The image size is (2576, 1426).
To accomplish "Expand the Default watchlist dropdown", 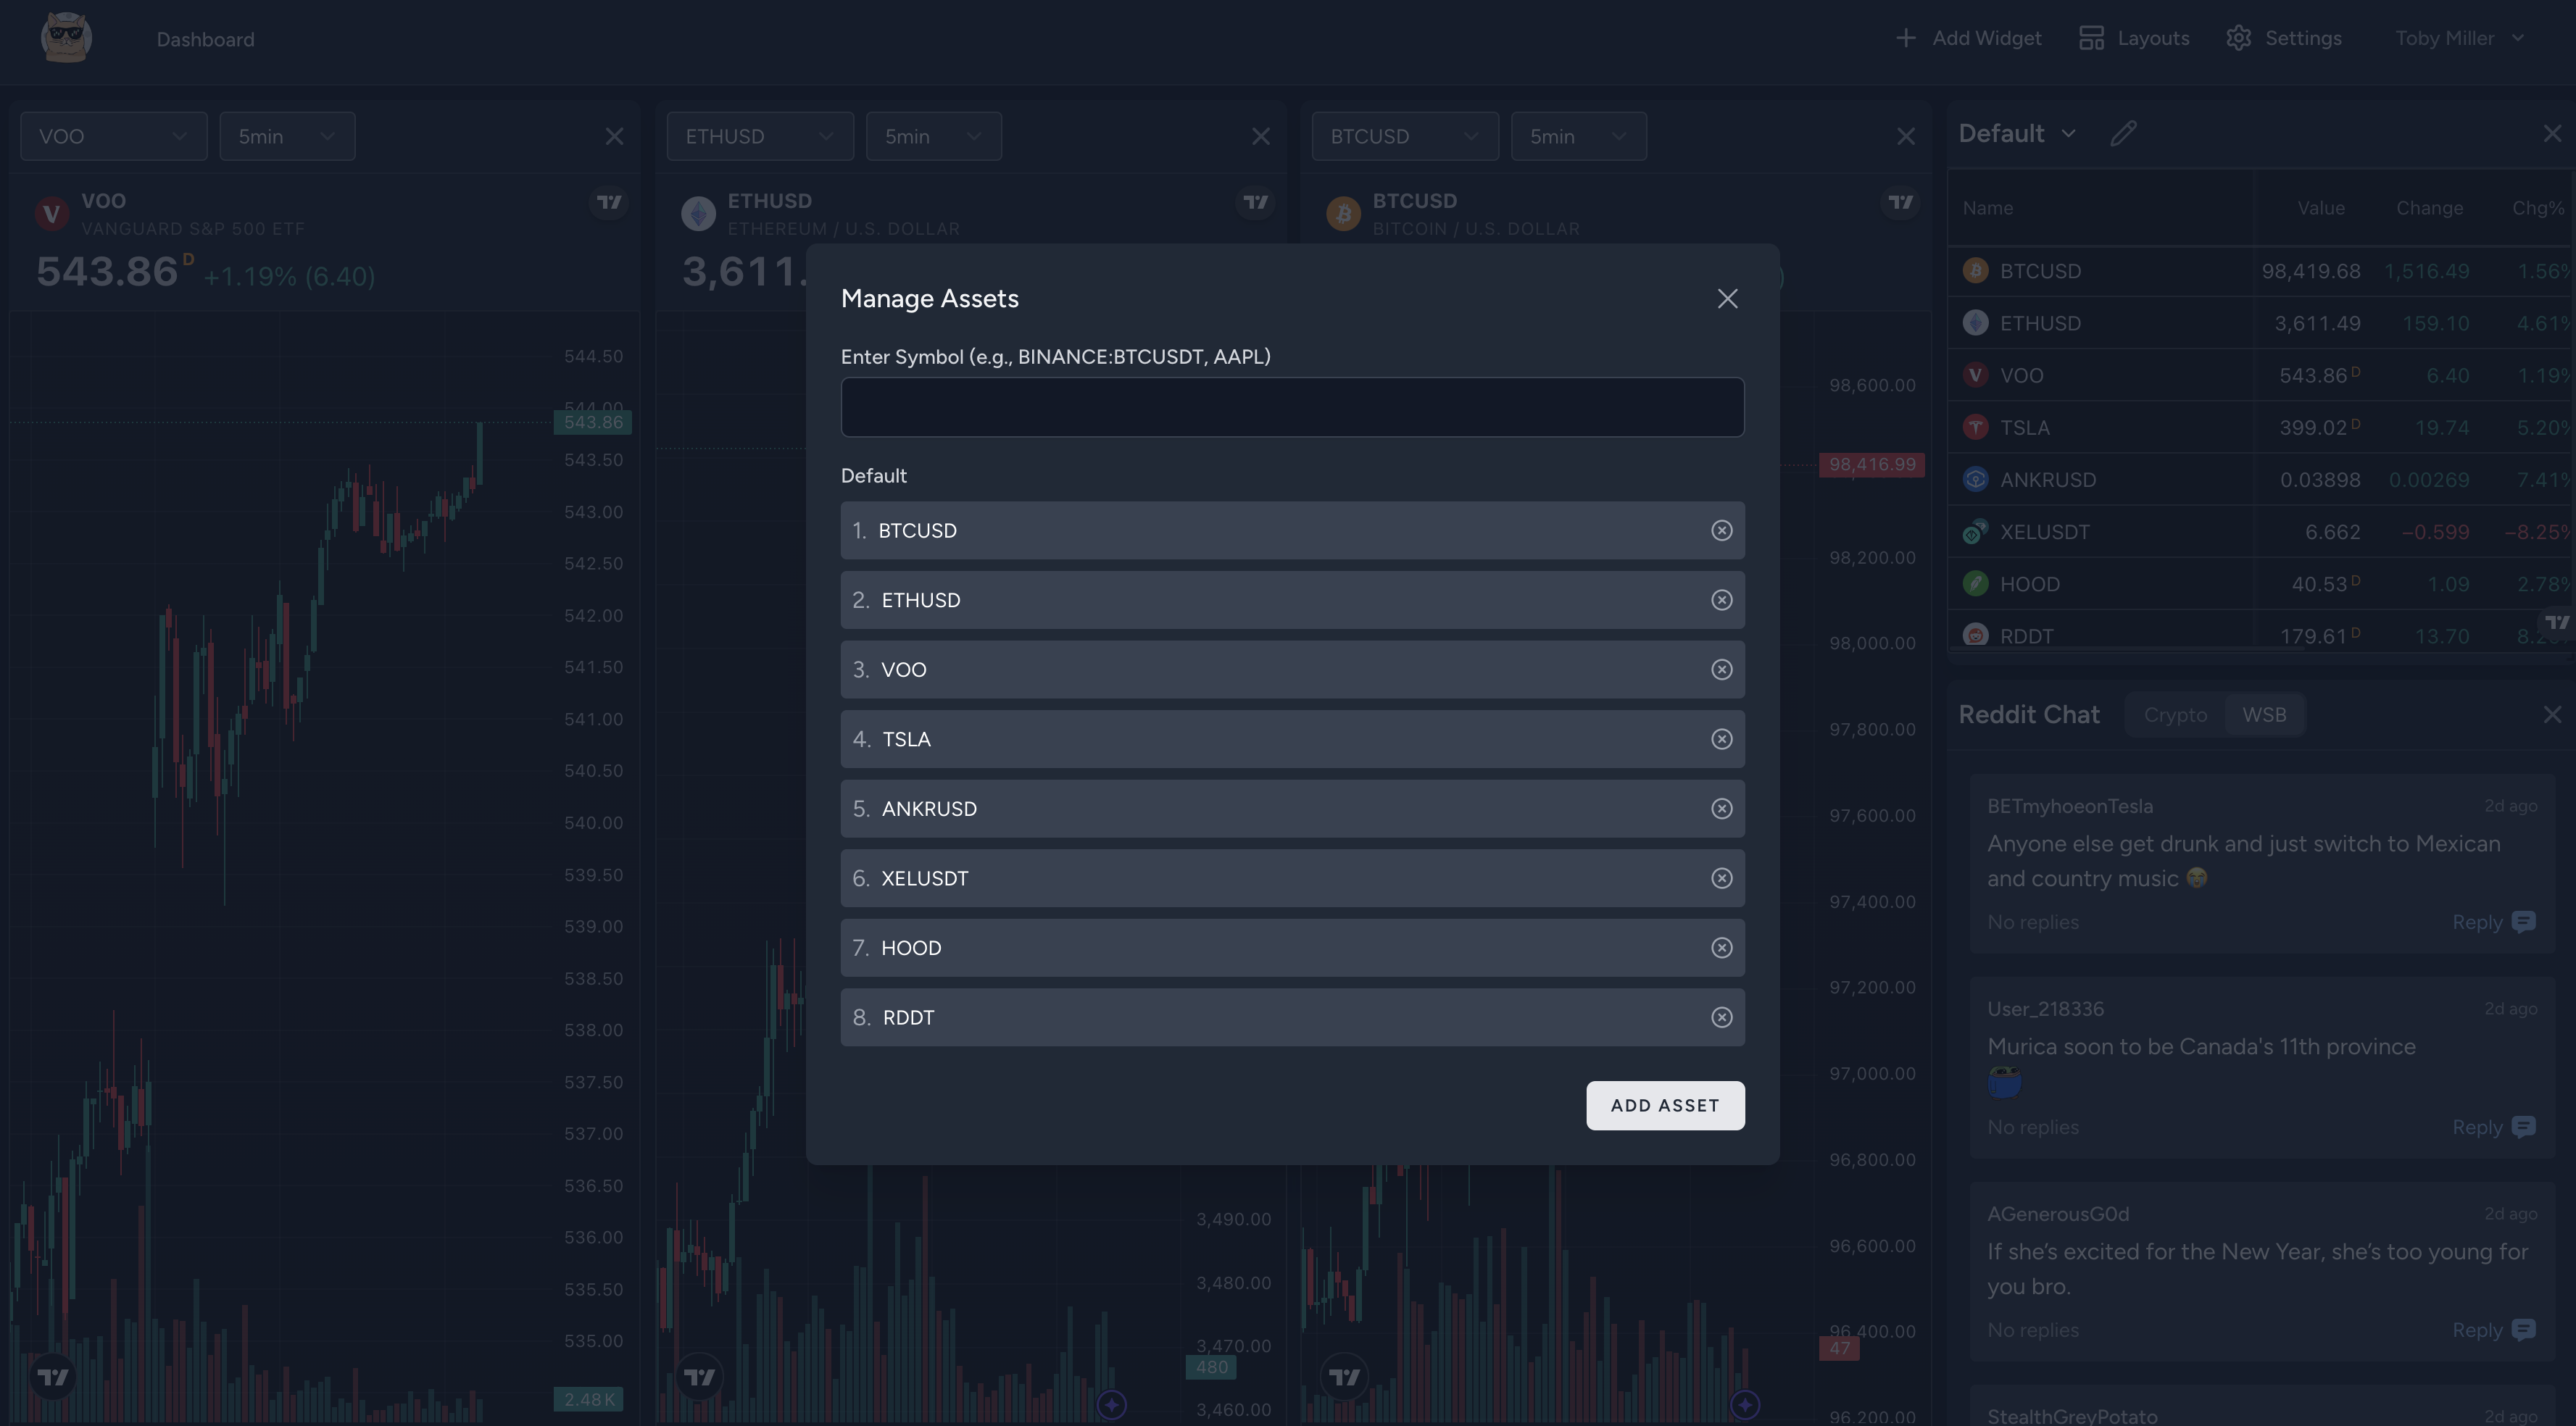I will click(x=2017, y=133).
